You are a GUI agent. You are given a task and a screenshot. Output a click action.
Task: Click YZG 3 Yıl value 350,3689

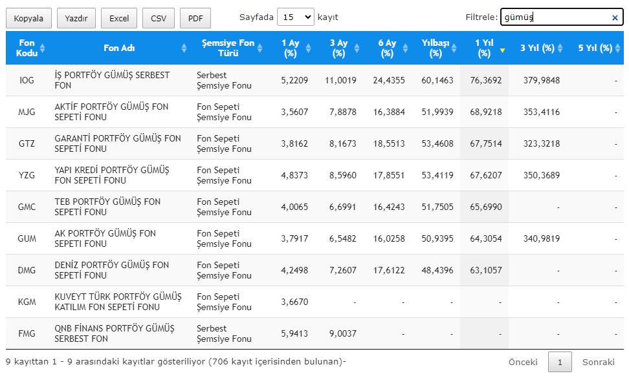pos(541,175)
